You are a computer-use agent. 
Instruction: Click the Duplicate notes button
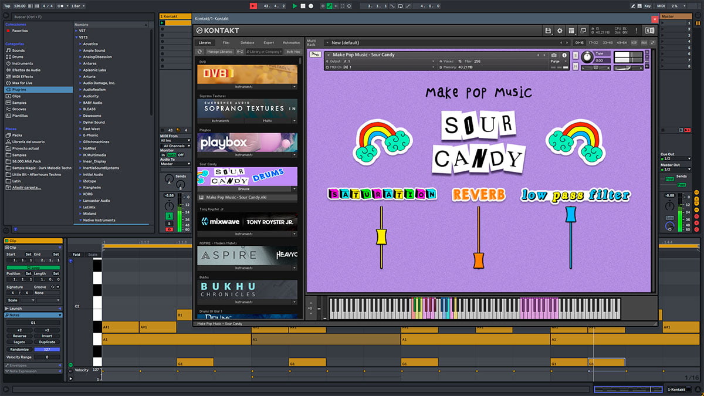47,342
